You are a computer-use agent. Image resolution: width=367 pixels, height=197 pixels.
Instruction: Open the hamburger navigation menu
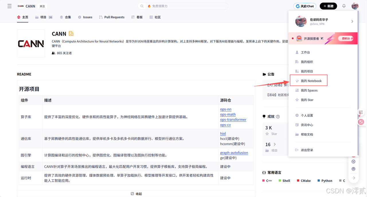[x=9, y=6]
